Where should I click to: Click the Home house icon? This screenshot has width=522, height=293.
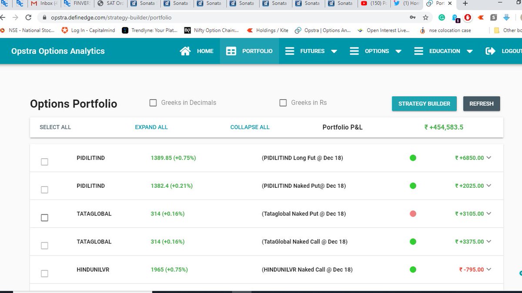185,51
